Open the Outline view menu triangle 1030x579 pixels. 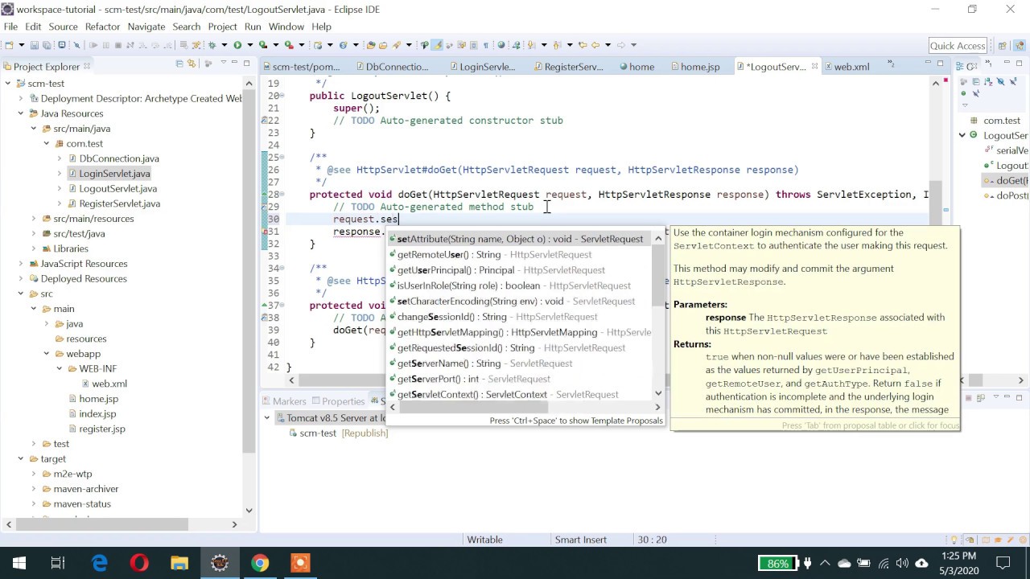coord(965,105)
